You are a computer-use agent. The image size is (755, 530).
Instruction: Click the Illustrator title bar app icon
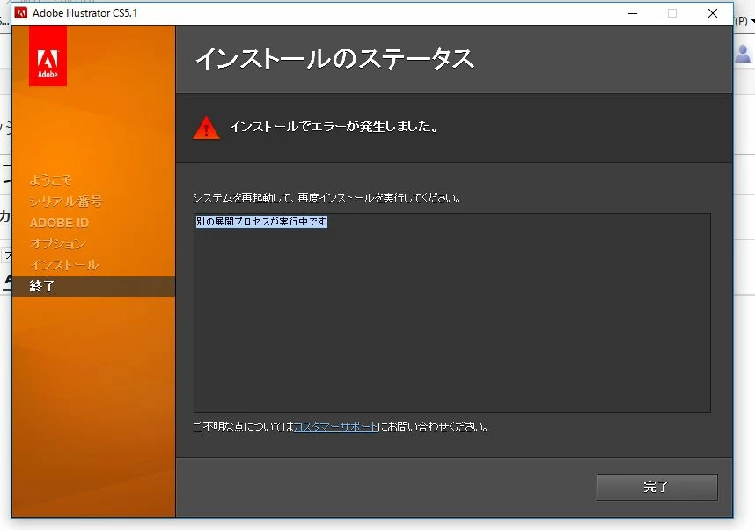21,13
